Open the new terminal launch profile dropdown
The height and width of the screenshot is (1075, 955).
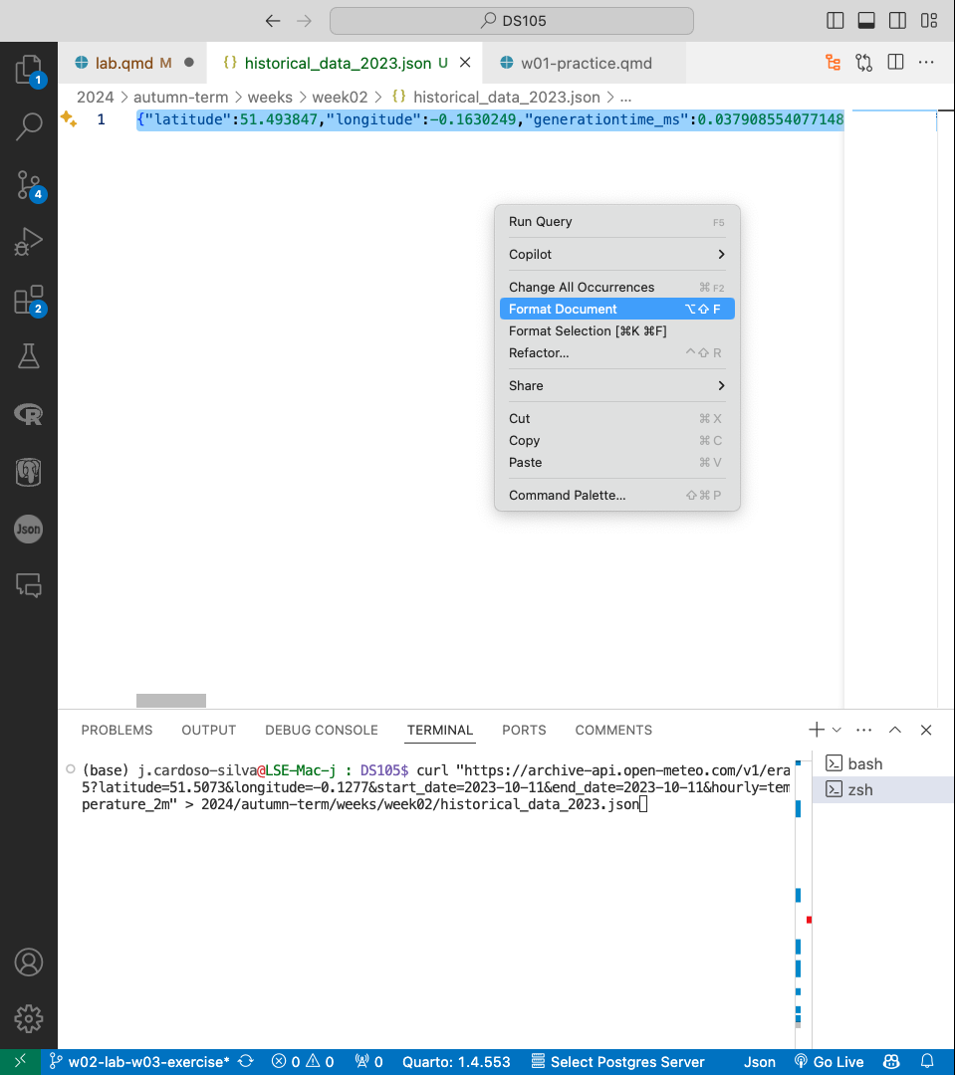(836, 730)
